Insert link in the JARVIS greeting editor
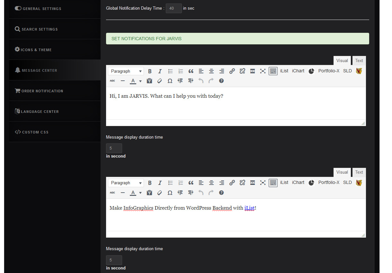The height and width of the screenshot is (273, 392). coord(232,71)
